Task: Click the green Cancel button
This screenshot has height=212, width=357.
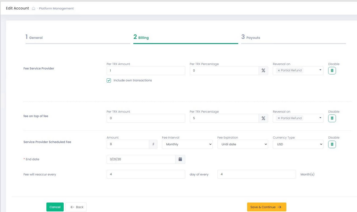Action: 55,207
